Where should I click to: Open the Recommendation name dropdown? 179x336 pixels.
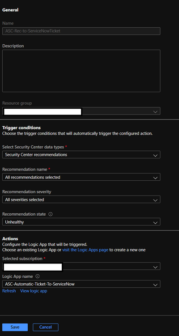(x=81, y=177)
